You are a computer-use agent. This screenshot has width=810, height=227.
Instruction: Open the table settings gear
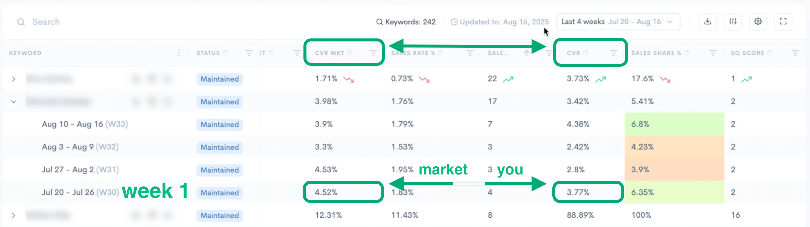pyautogui.click(x=758, y=22)
